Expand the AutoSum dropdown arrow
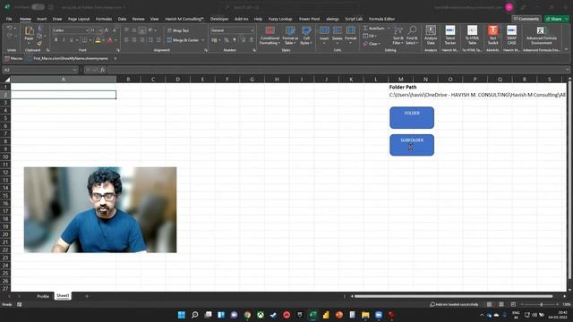 click(389, 28)
